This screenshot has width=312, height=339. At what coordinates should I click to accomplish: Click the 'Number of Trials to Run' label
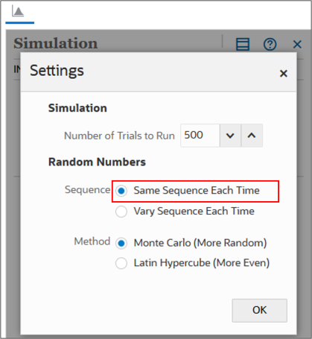tap(119, 136)
